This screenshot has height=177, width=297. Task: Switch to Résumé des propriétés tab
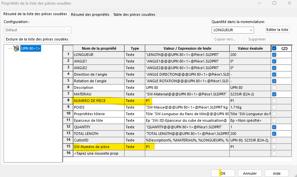click(x=90, y=14)
